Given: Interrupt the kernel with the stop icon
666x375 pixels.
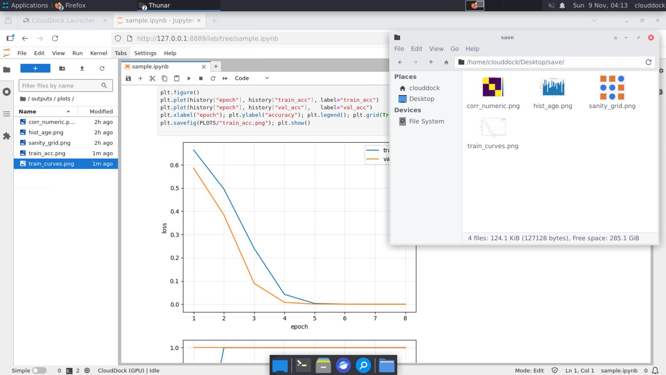Looking at the screenshot, I should coord(200,78).
